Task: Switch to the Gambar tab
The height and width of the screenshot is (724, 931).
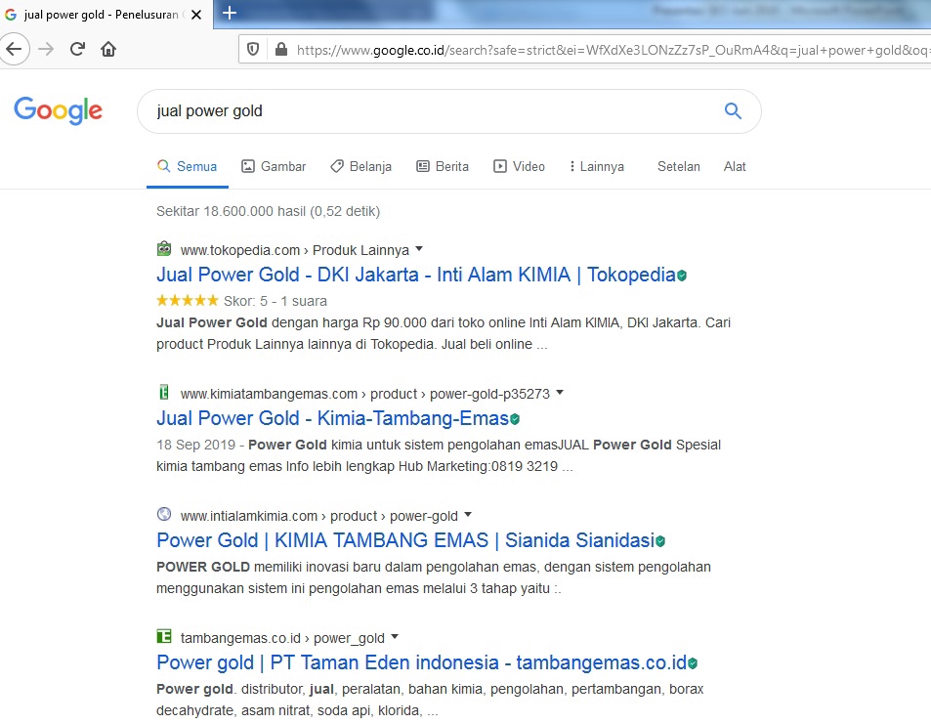Action: point(274,166)
